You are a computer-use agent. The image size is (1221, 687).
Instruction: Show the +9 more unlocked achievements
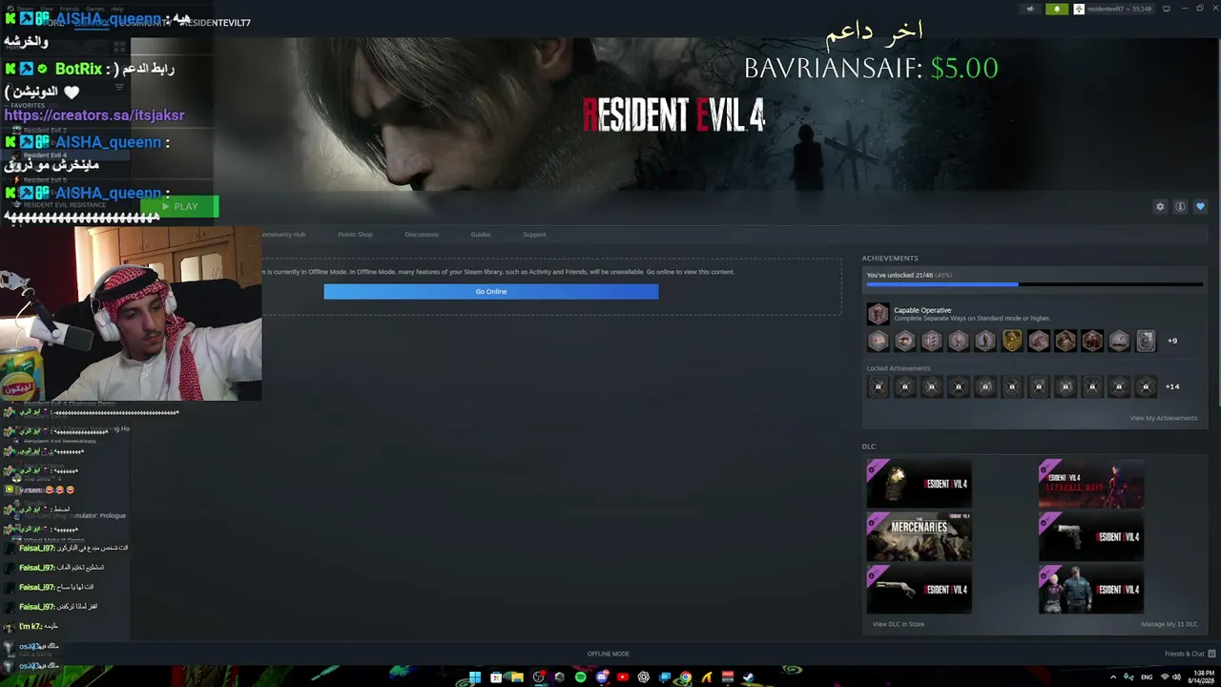pyautogui.click(x=1172, y=341)
